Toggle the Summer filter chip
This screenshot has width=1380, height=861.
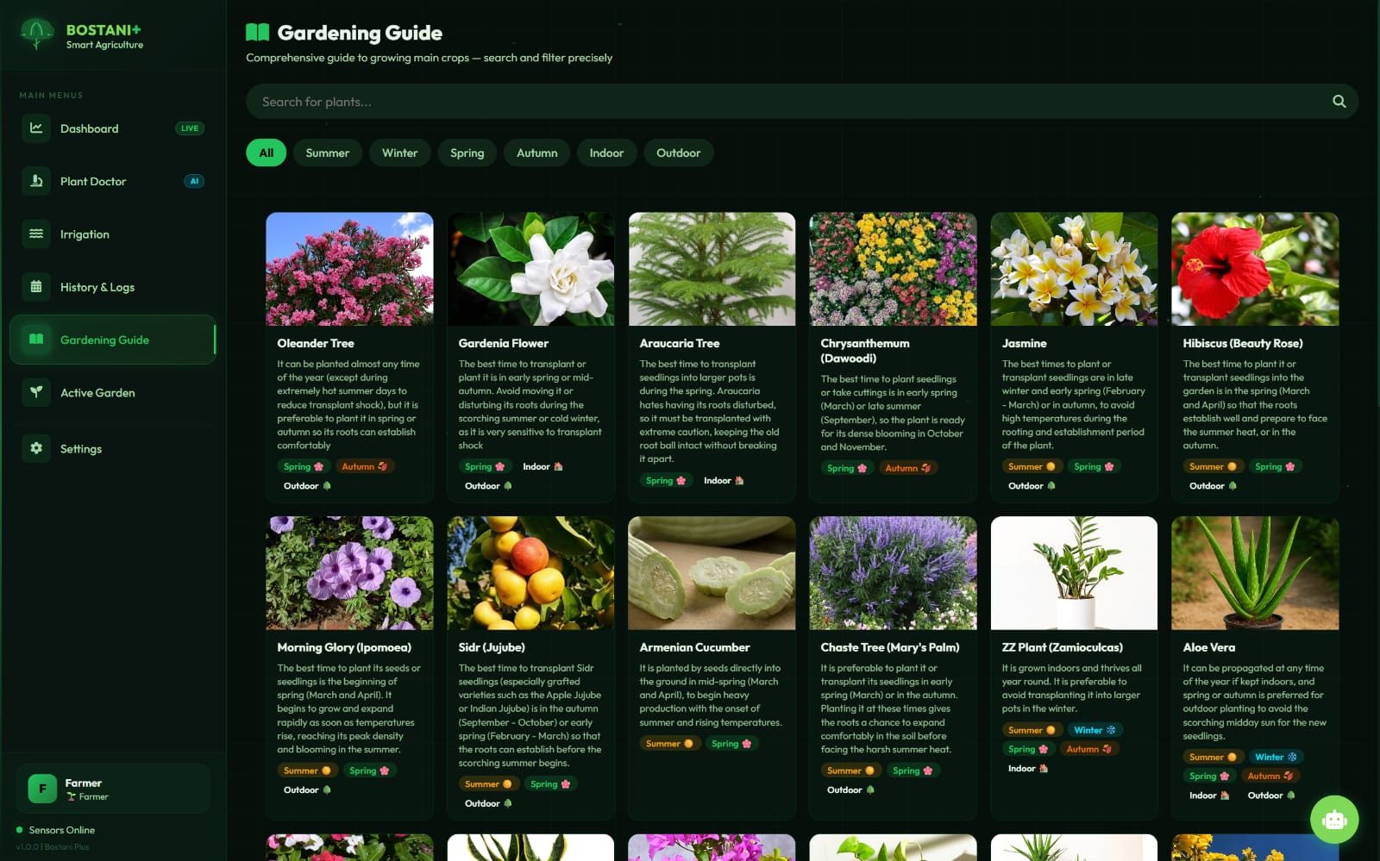pos(327,153)
